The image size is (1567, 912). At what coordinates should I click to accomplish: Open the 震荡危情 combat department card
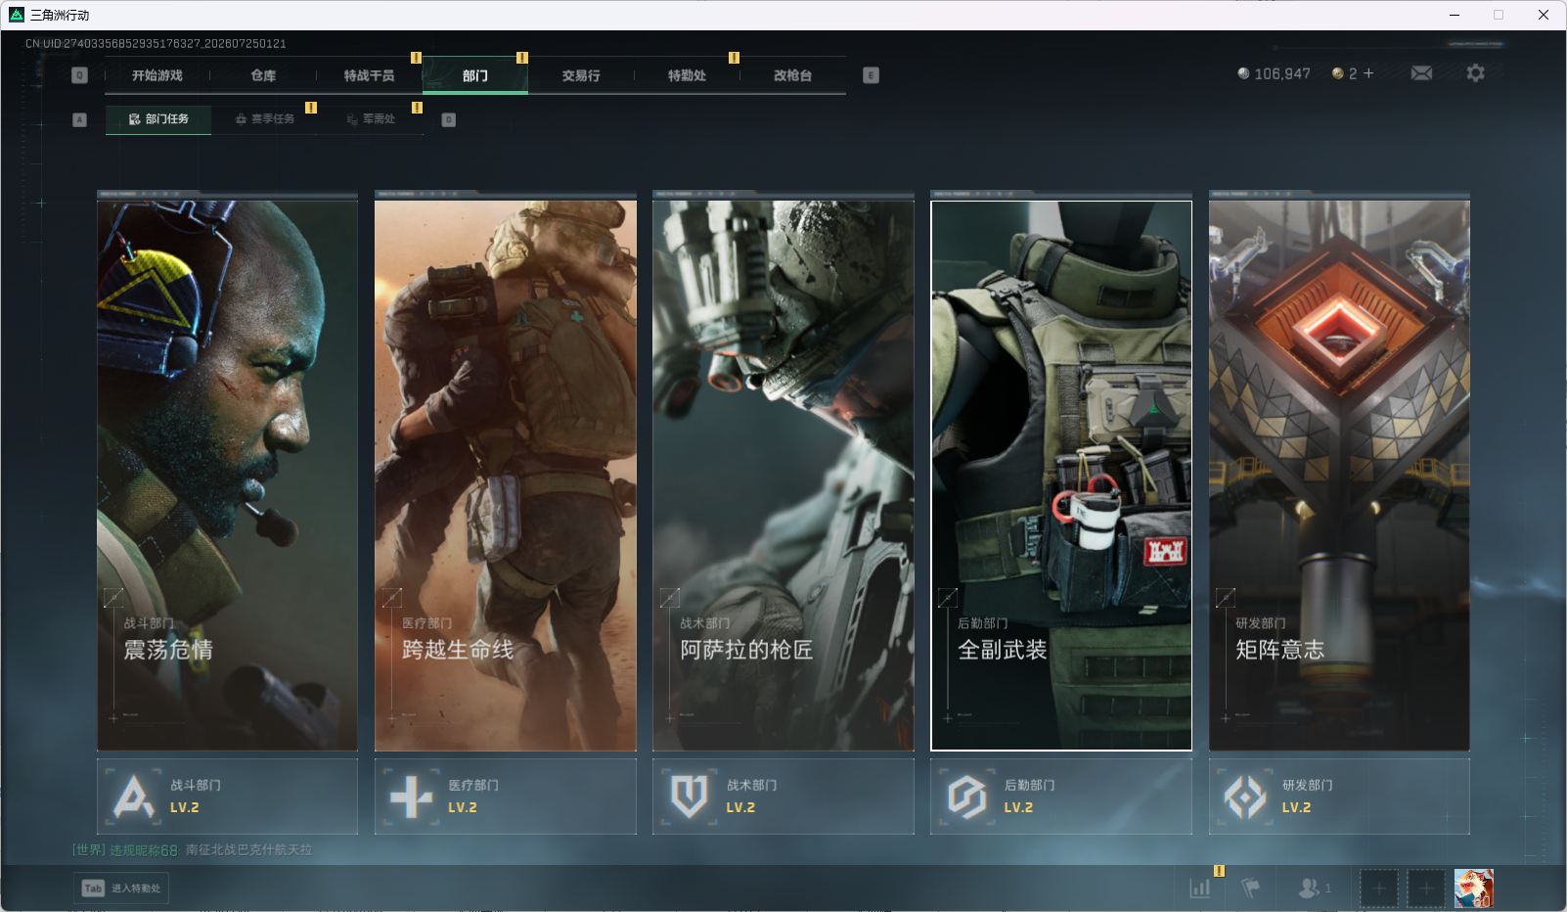[228, 476]
